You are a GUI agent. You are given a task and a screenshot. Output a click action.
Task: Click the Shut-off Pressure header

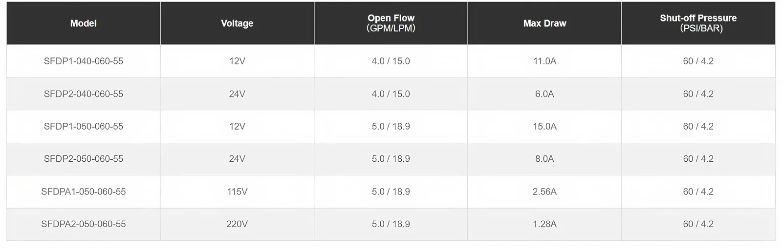pos(698,23)
